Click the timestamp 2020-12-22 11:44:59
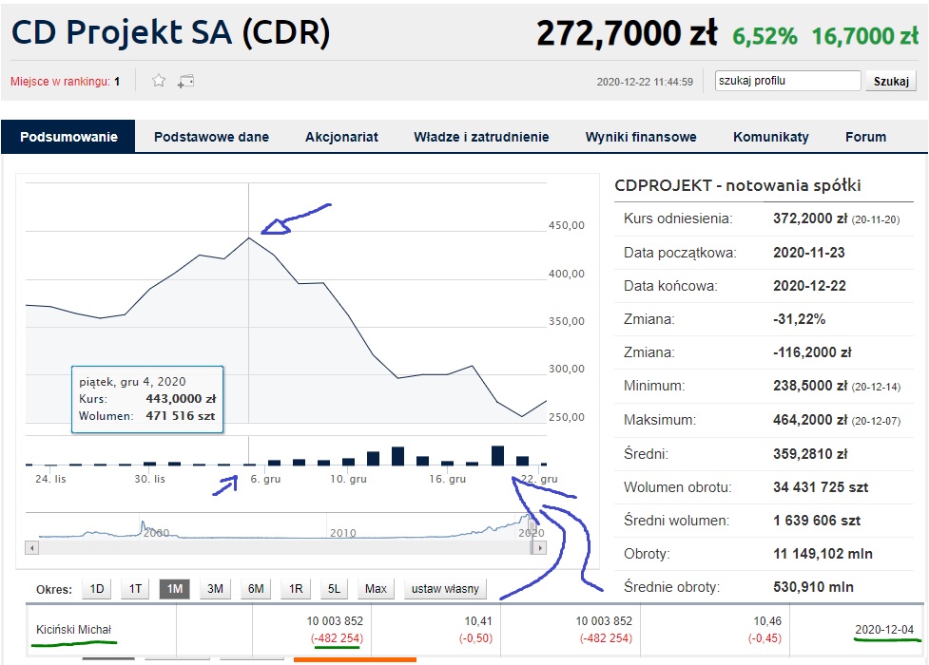 [x=645, y=82]
